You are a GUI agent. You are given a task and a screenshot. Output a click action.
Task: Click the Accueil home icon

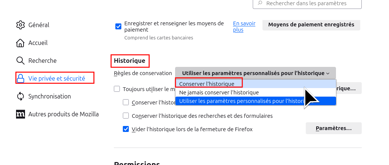(21, 43)
